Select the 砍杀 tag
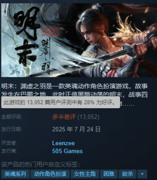This screenshot has height=180, width=157. (127, 174)
